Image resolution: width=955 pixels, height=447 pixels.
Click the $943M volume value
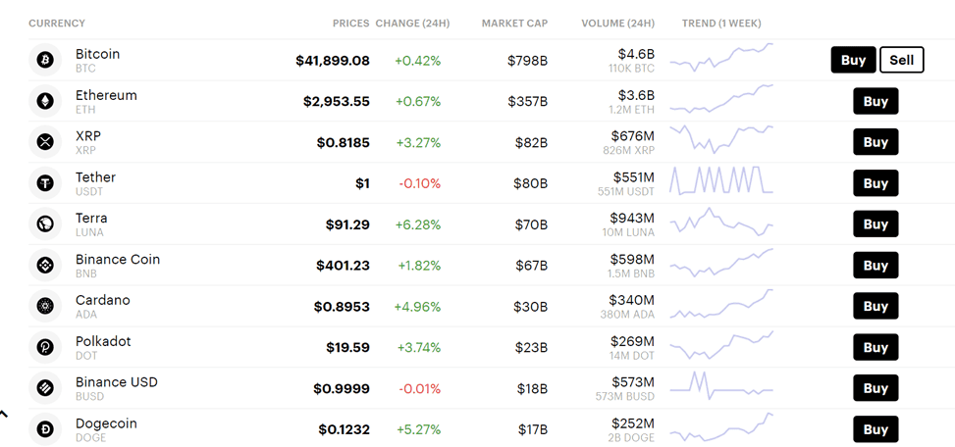coord(632,218)
